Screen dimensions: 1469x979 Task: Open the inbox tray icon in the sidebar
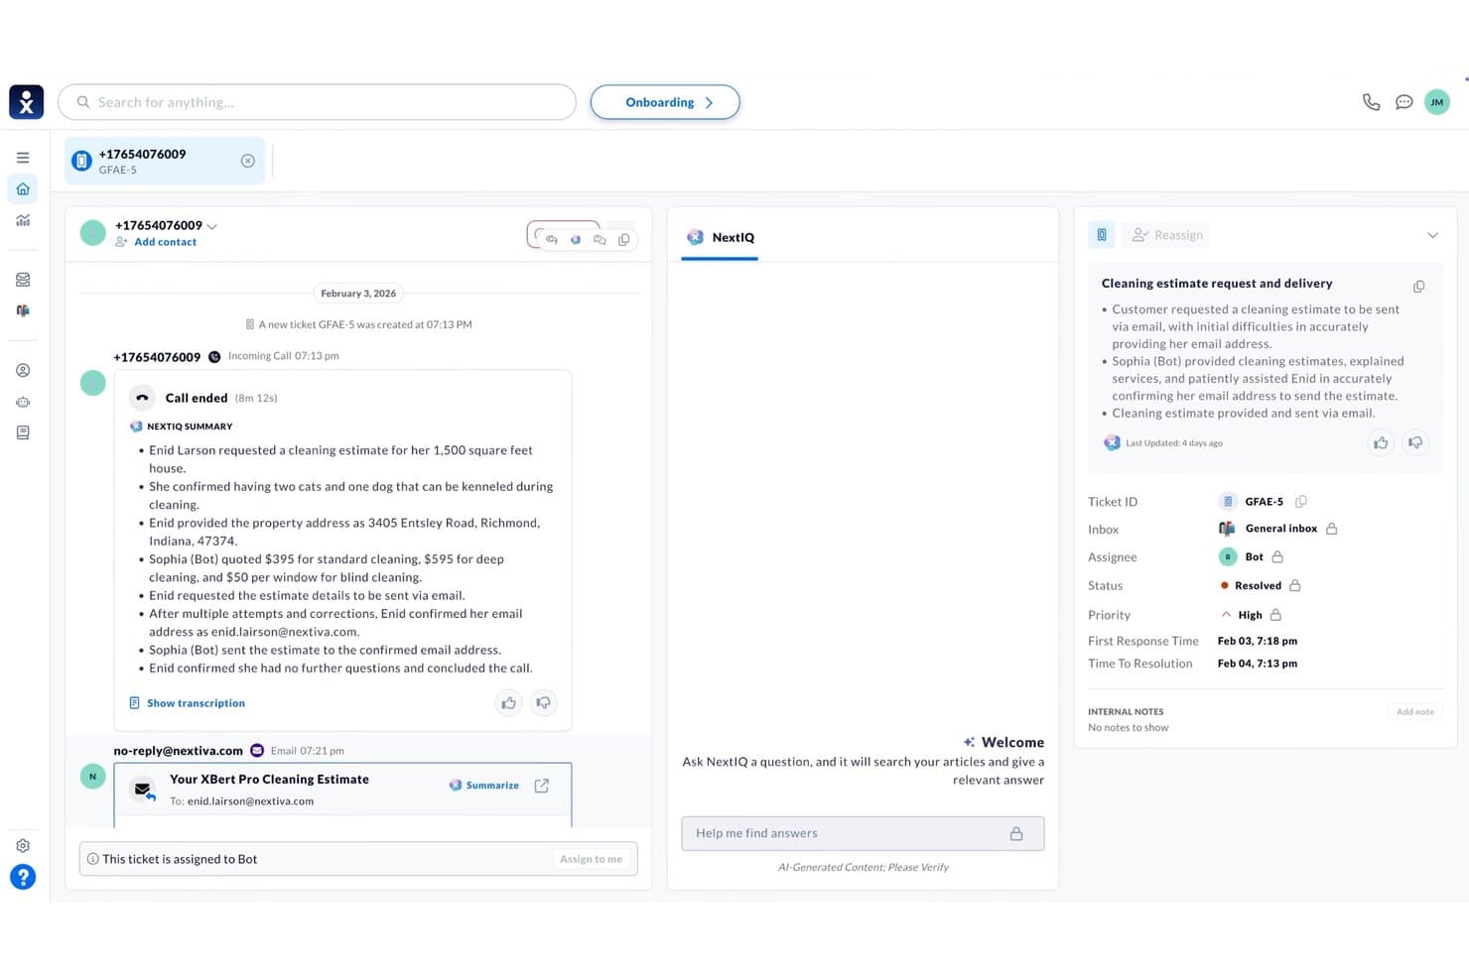point(23,280)
